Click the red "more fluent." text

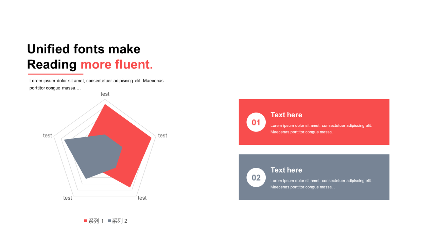coord(117,64)
